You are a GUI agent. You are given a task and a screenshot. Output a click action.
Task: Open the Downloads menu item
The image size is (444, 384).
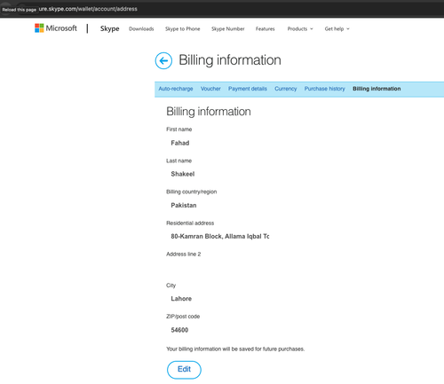[141, 29]
